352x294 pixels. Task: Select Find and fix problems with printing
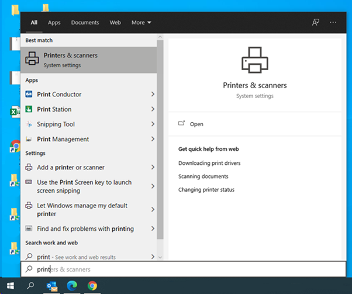89,229
